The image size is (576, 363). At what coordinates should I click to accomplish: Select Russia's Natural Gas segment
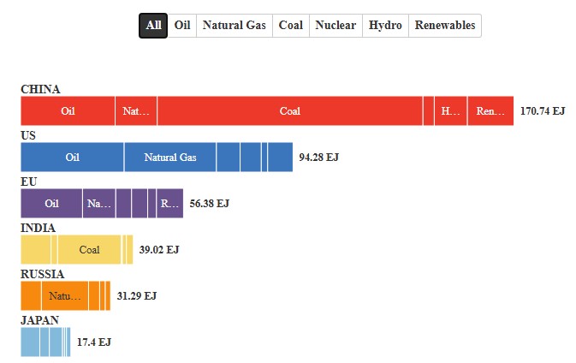[64, 296]
